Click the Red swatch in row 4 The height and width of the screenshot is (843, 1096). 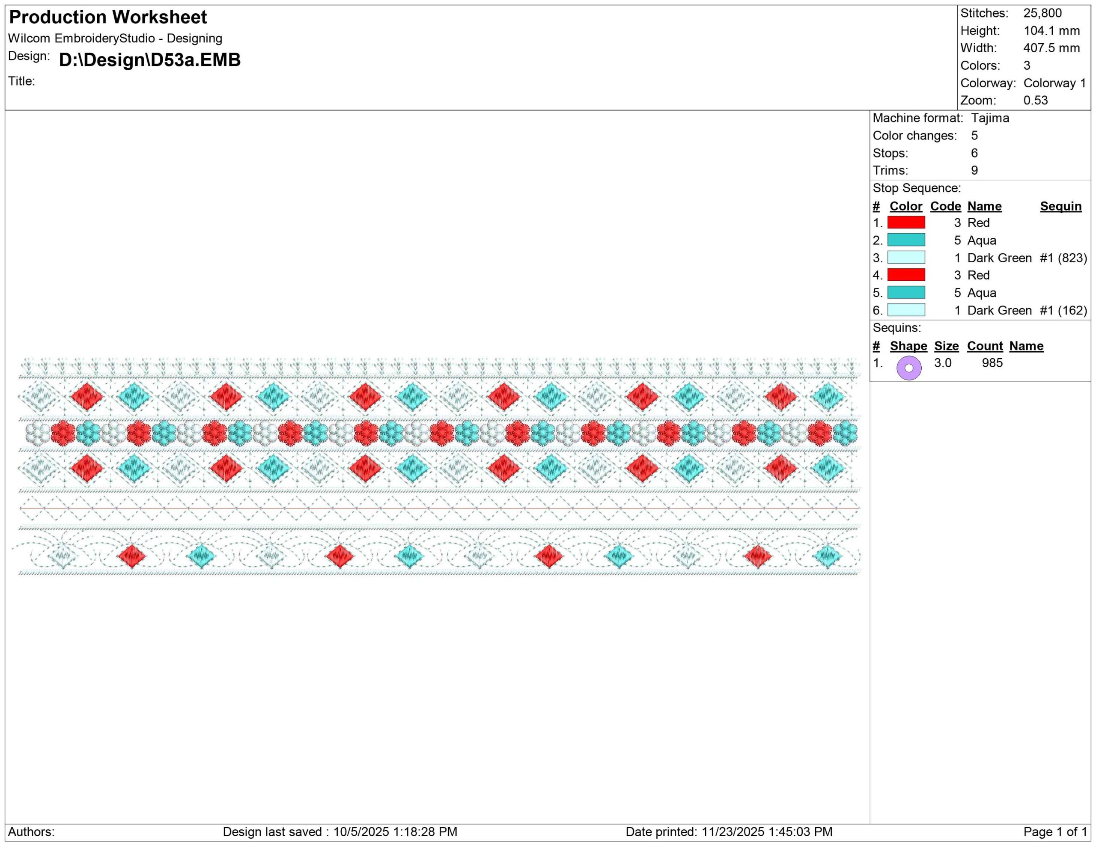pyautogui.click(x=906, y=275)
